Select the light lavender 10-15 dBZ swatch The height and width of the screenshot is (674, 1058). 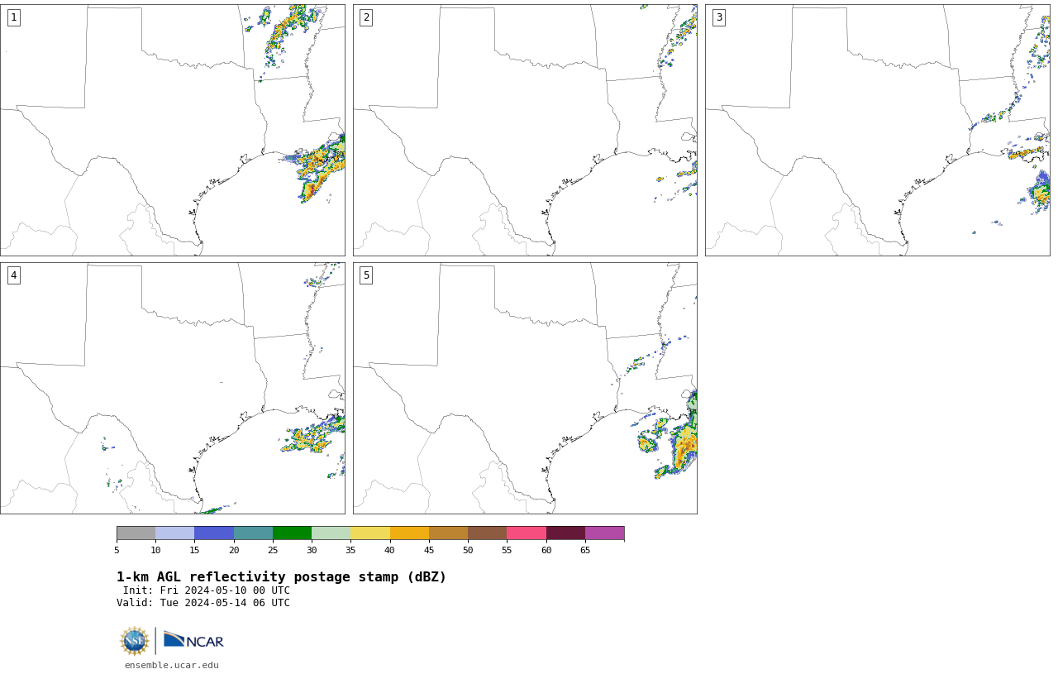click(175, 533)
